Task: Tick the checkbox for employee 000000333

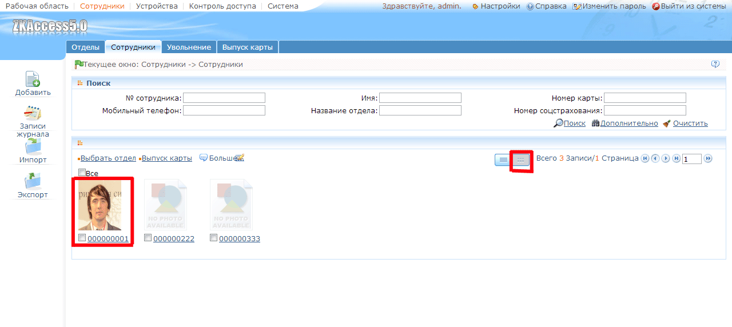Action: coord(214,238)
